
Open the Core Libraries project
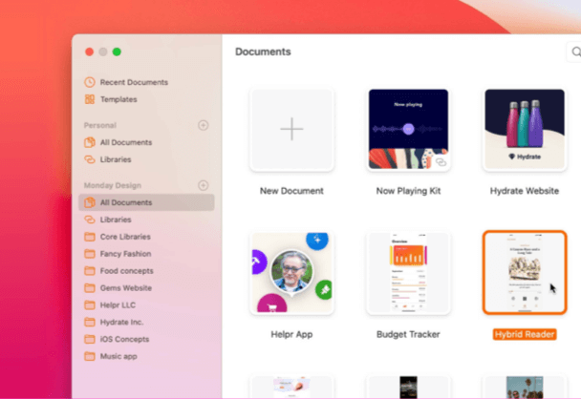click(124, 237)
